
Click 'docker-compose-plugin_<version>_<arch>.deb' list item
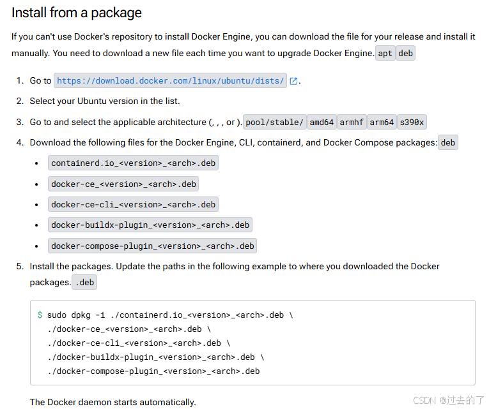click(153, 246)
